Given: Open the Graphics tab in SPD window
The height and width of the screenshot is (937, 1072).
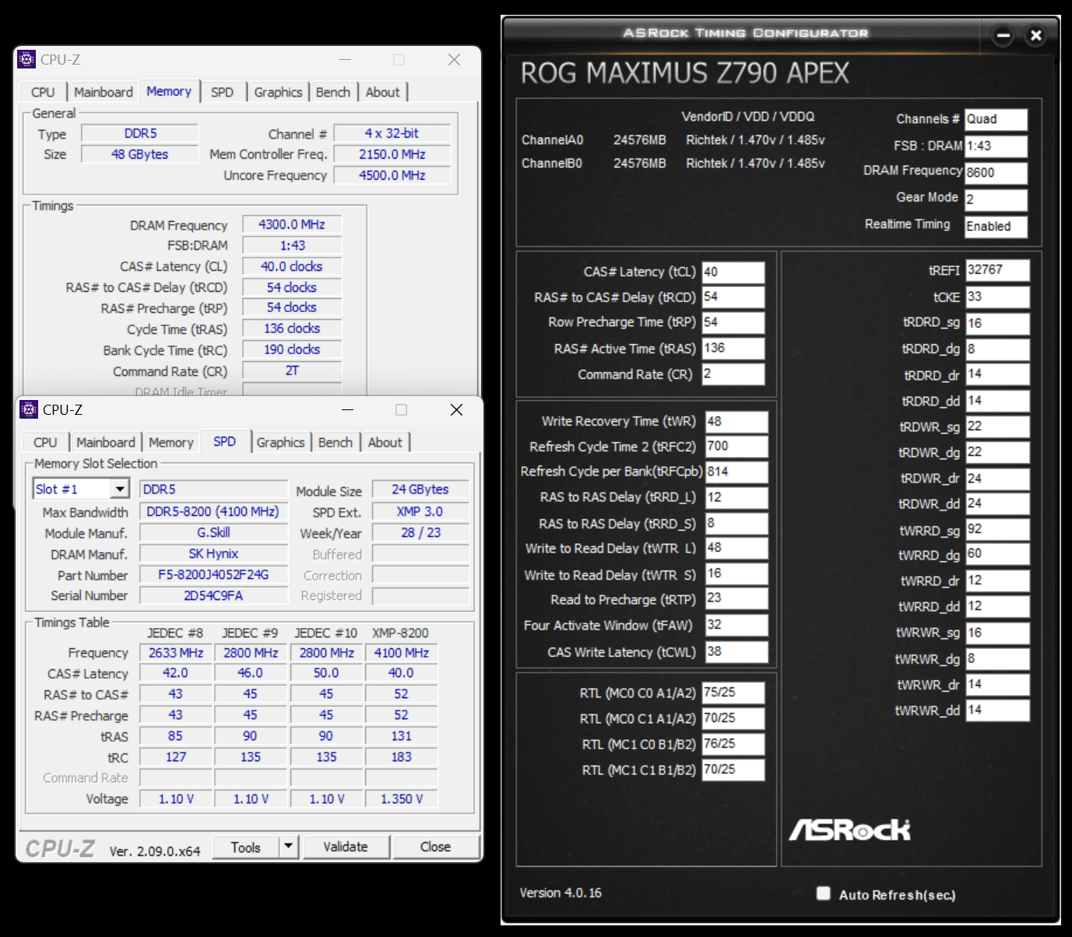Looking at the screenshot, I should pos(280,442).
